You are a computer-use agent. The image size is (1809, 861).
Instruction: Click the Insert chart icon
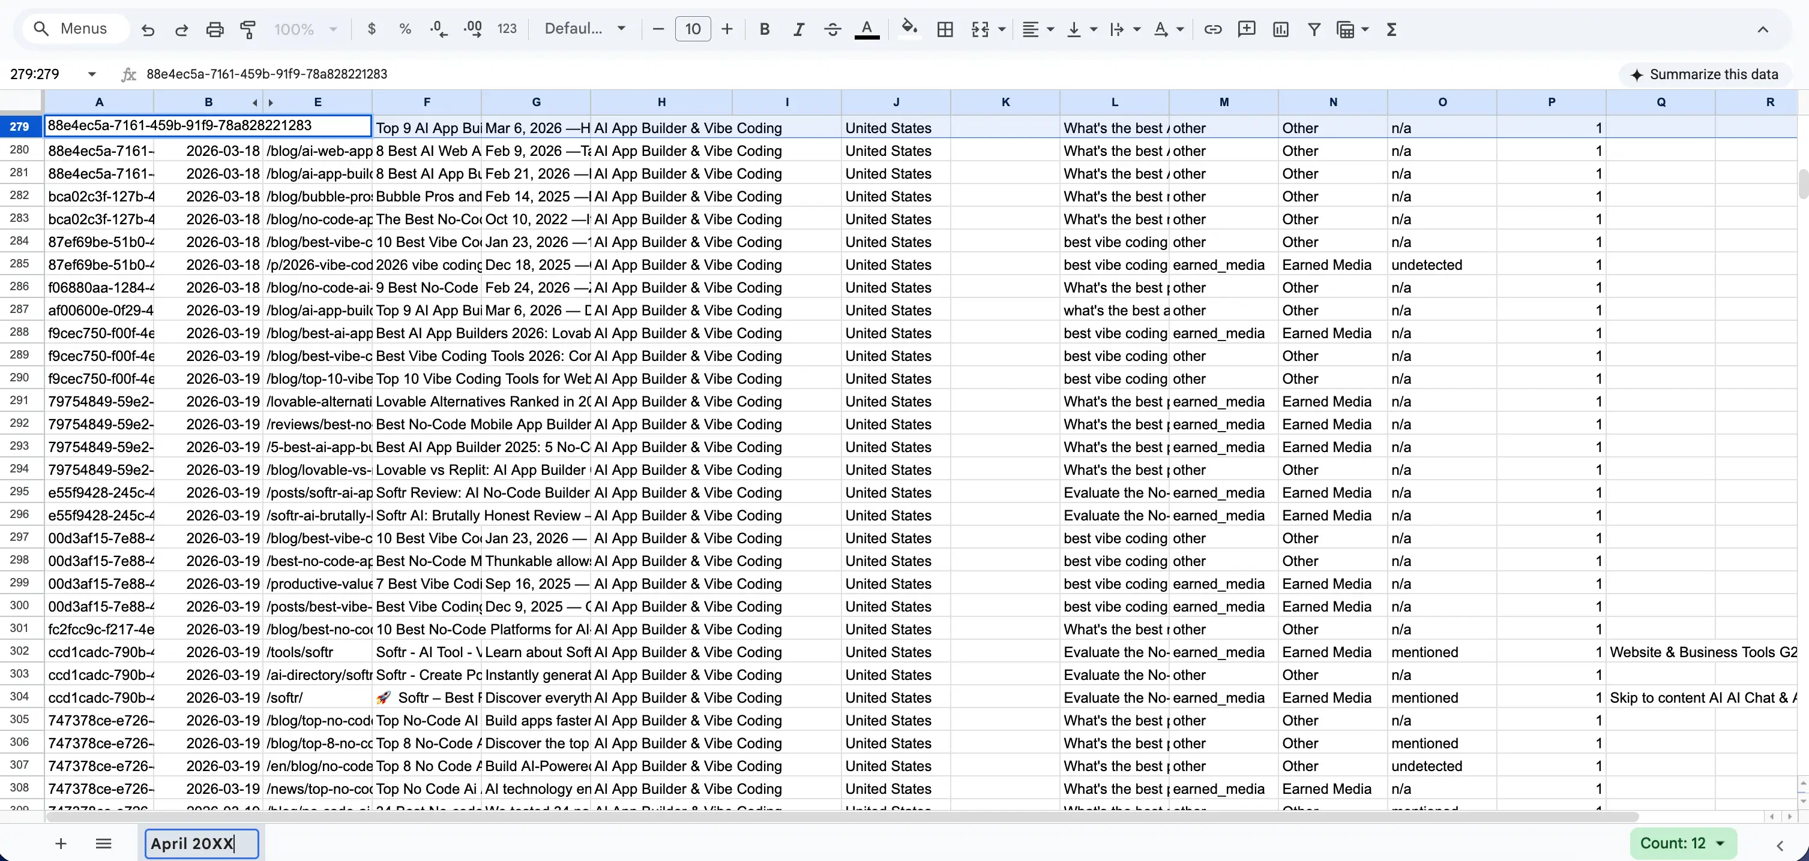tap(1280, 29)
